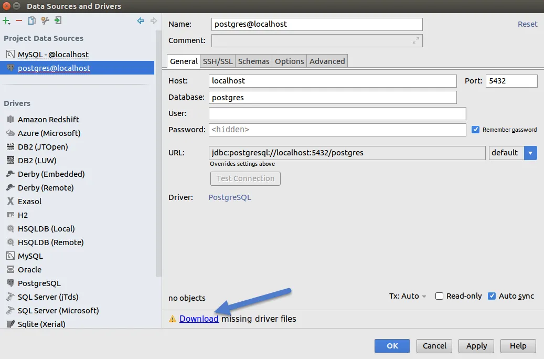Click the Derby (Remote) hat icon

coord(11,187)
